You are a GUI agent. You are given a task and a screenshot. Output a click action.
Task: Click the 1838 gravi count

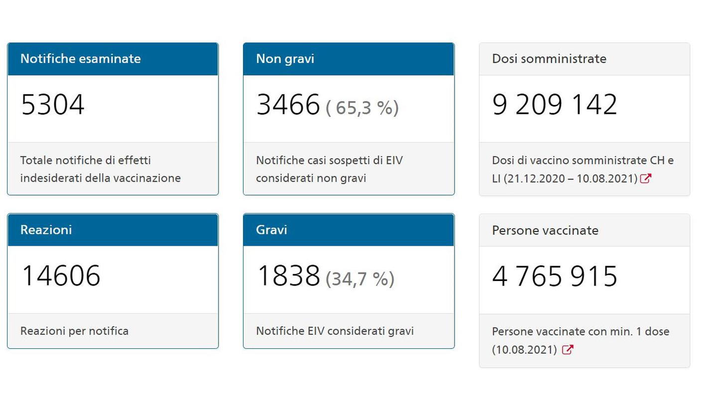pyautogui.click(x=288, y=276)
